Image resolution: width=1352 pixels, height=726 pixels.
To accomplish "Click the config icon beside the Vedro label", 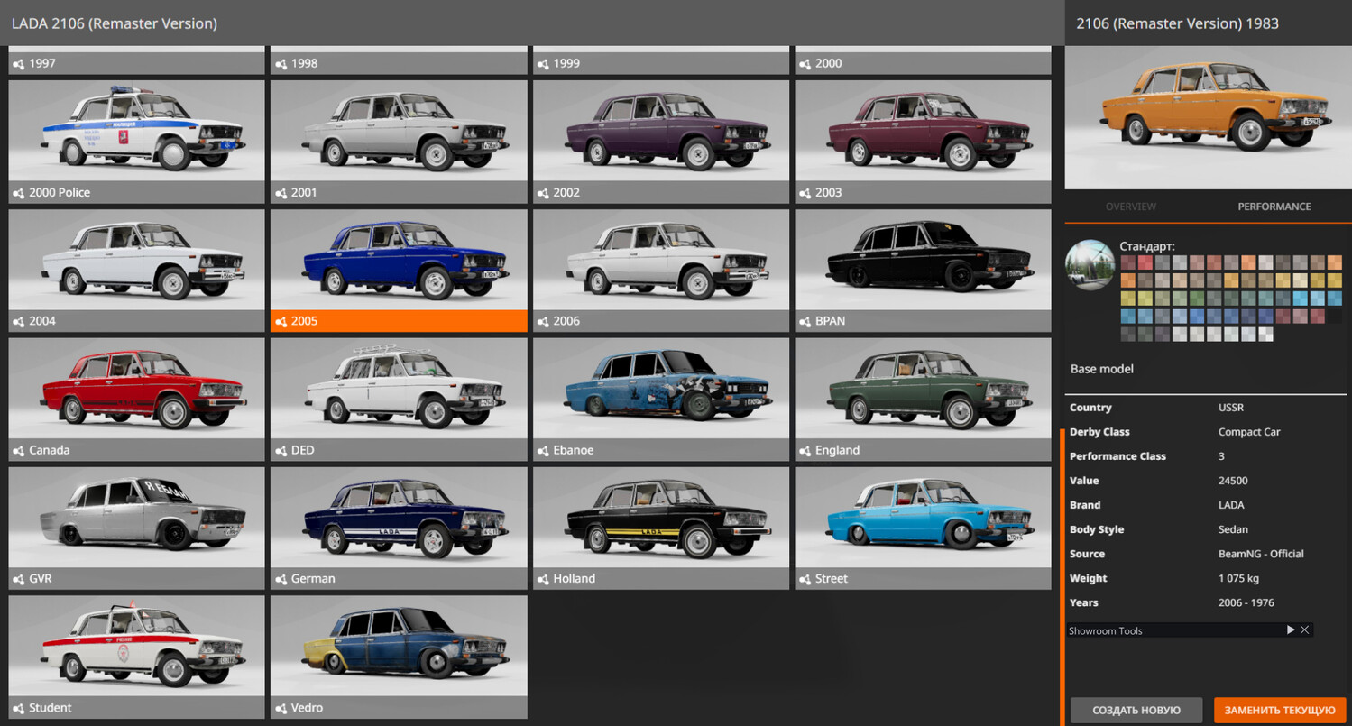I will click(x=281, y=709).
